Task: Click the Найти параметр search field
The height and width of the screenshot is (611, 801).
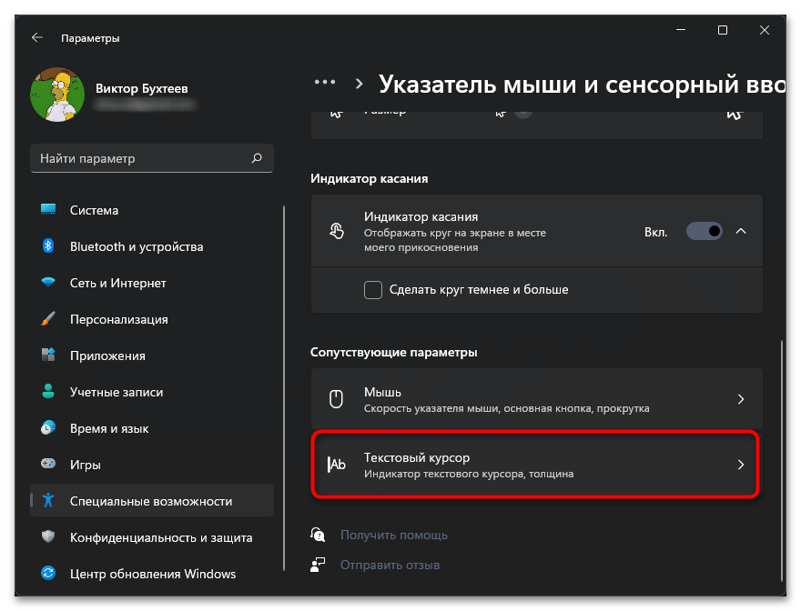Action: click(141, 158)
